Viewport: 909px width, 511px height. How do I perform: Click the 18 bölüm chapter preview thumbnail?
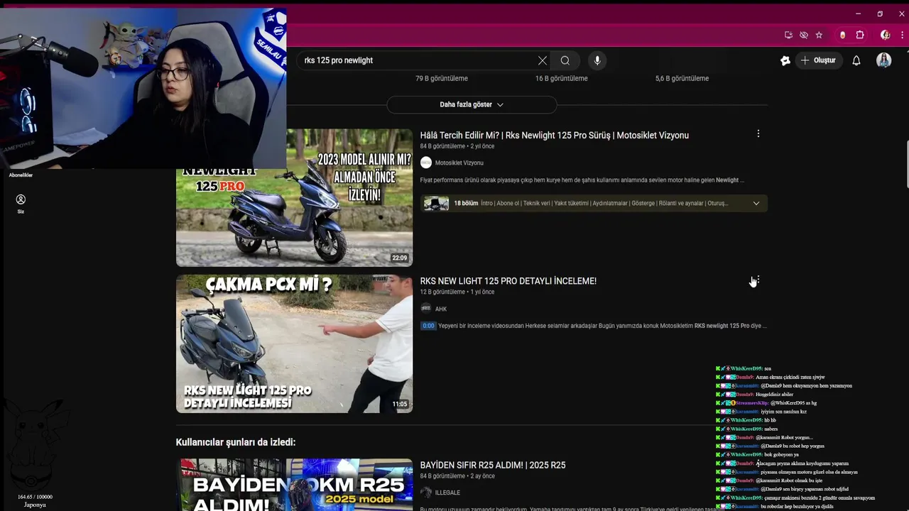(x=436, y=204)
